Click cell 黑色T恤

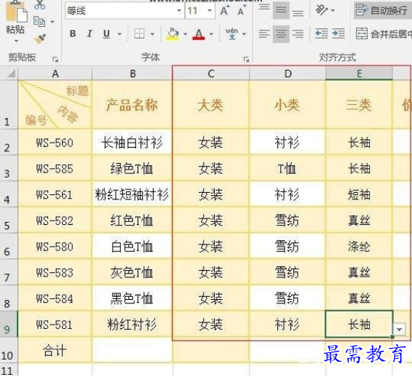click(x=132, y=298)
